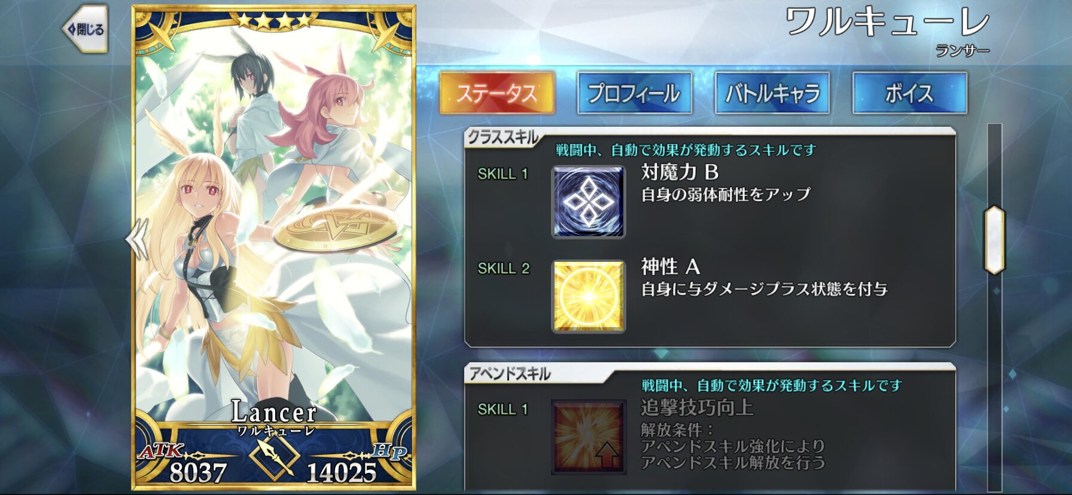Open the バトルキャラ tab

coord(772,93)
